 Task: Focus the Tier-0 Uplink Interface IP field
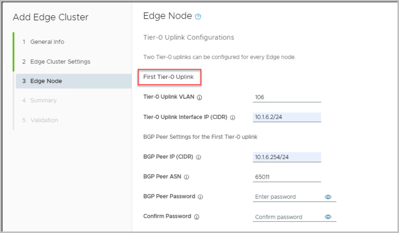point(286,117)
